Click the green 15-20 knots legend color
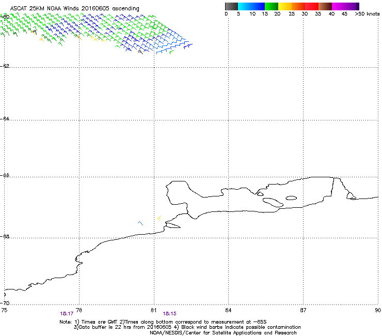The image size is (382, 336). [272, 6]
